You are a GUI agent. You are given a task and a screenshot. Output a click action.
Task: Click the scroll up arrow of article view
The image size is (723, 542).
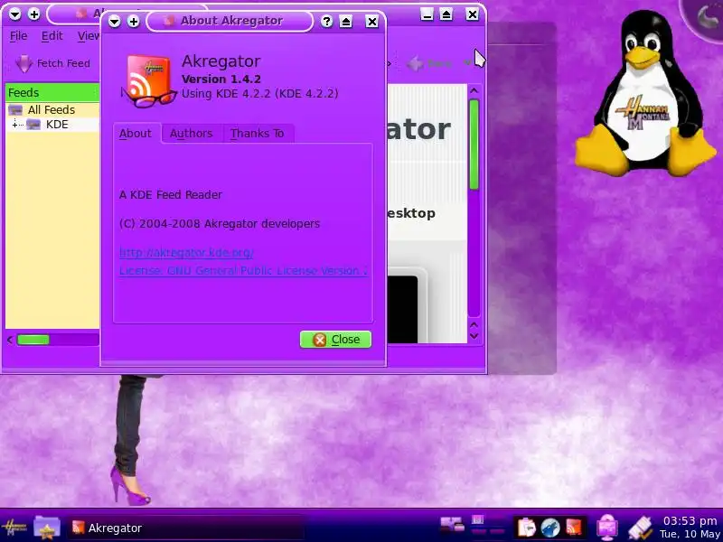[474, 91]
